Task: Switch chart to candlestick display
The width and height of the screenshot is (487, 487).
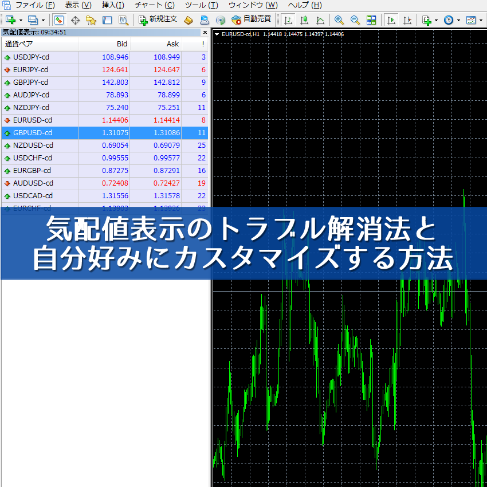Action: [304, 19]
